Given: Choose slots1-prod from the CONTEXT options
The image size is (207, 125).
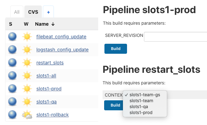Looking at the screenshot, I should [x=141, y=112].
